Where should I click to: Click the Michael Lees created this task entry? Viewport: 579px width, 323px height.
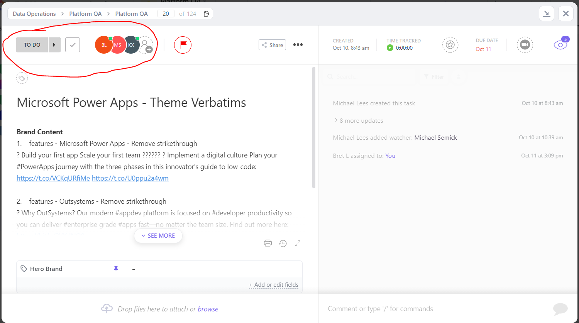point(374,103)
